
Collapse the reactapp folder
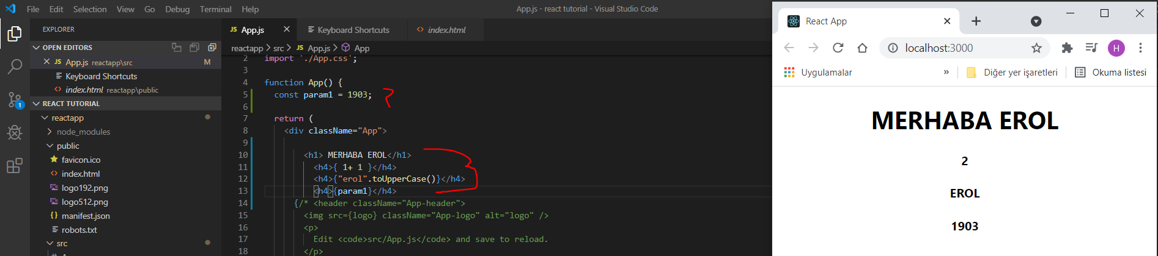click(x=67, y=118)
